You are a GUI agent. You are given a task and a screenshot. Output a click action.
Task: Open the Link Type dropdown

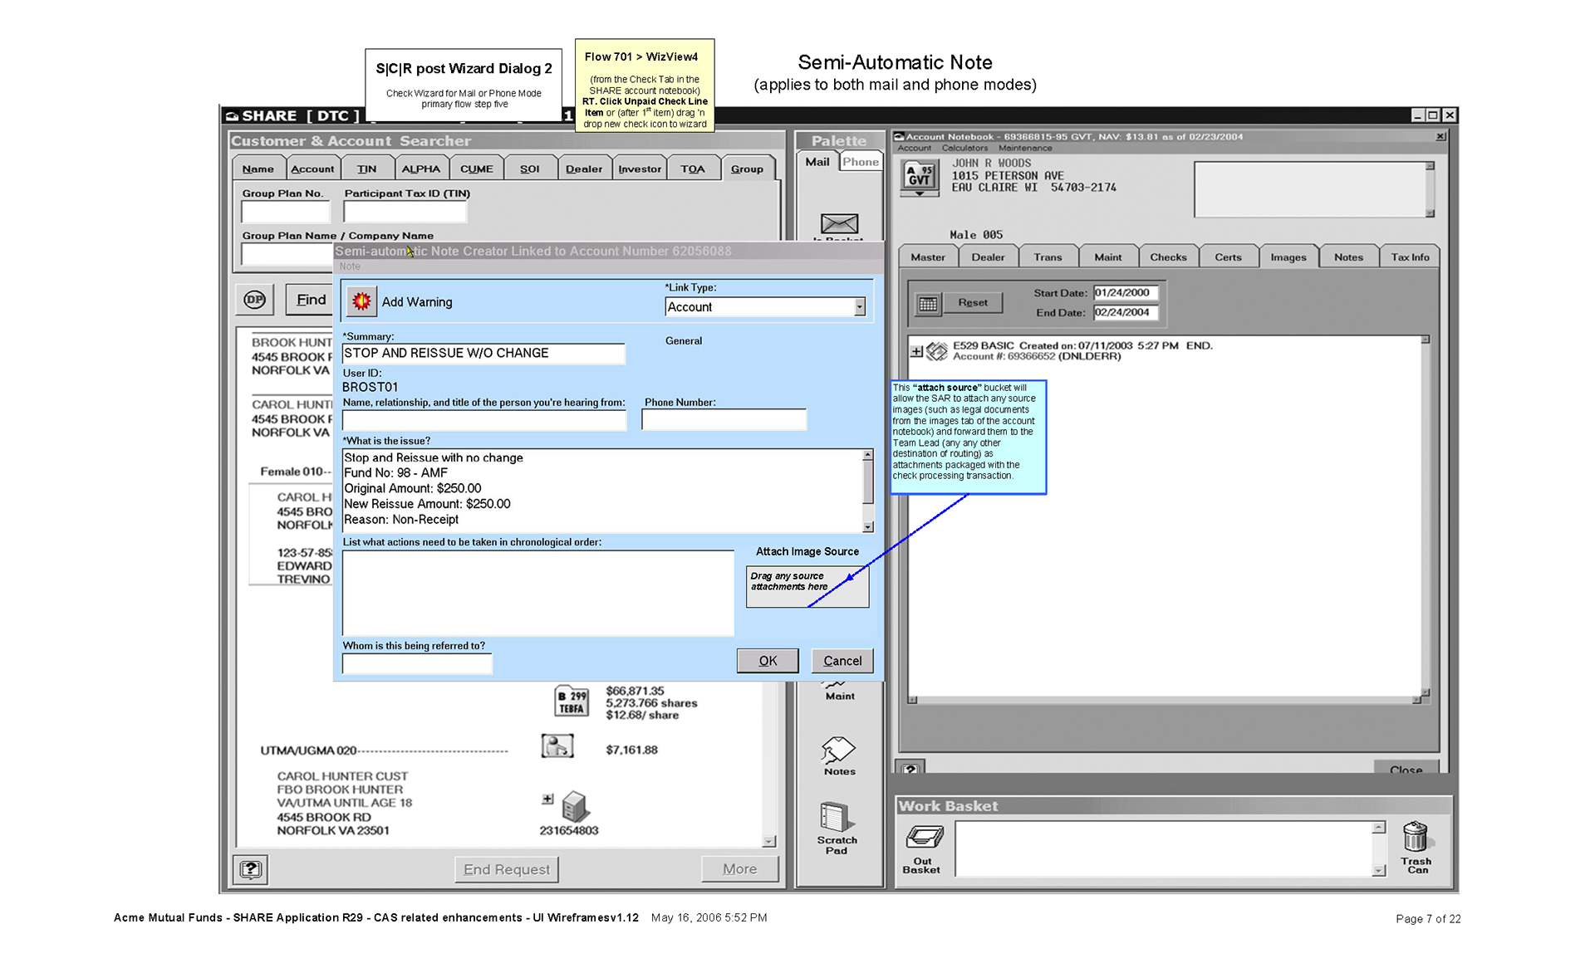[859, 307]
